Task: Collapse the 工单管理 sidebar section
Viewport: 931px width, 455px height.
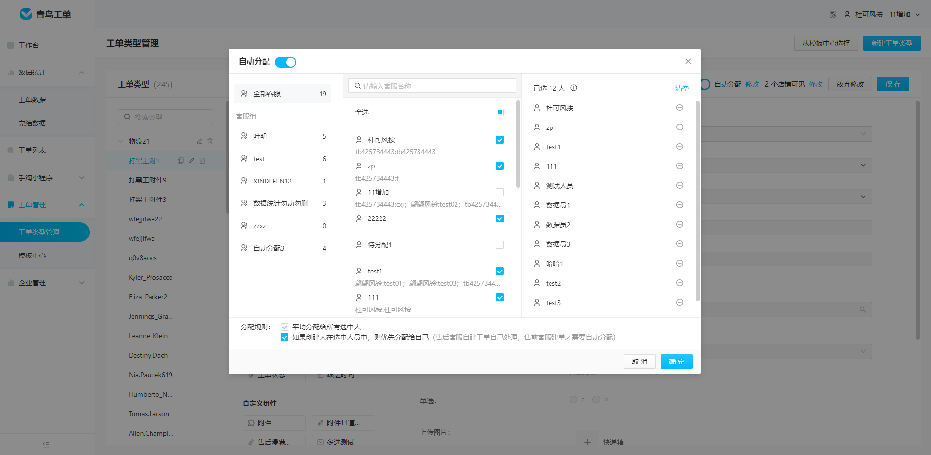Action: click(82, 205)
